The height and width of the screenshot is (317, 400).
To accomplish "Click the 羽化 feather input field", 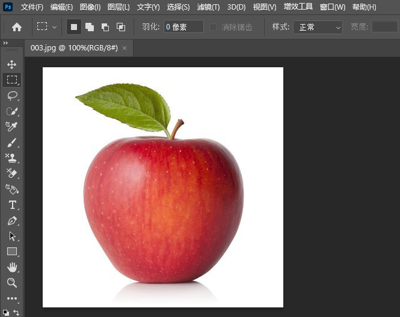I will 183,27.
